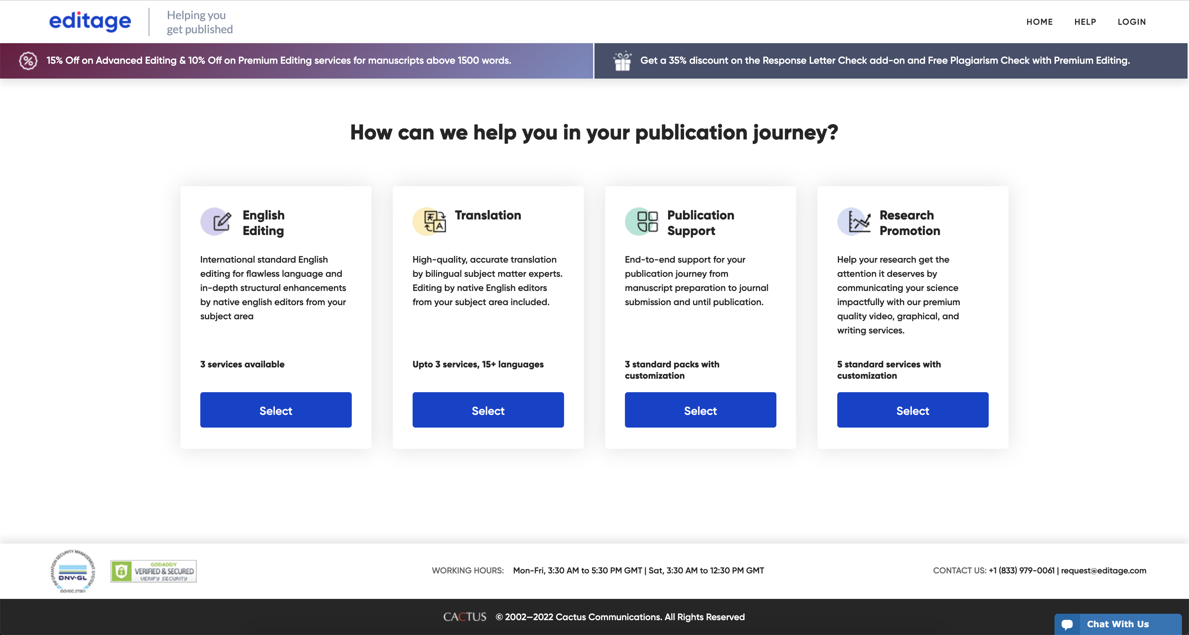Viewport: 1189px width, 635px height.
Task: Click the Translation card title
Action: pos(488,215)
